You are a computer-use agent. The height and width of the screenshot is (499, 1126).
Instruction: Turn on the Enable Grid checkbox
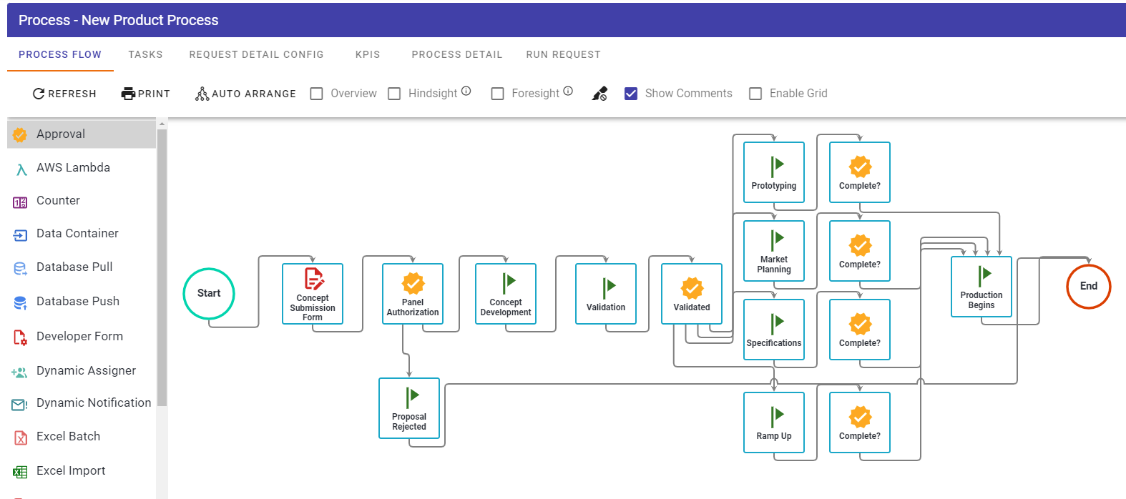[755, 94]
